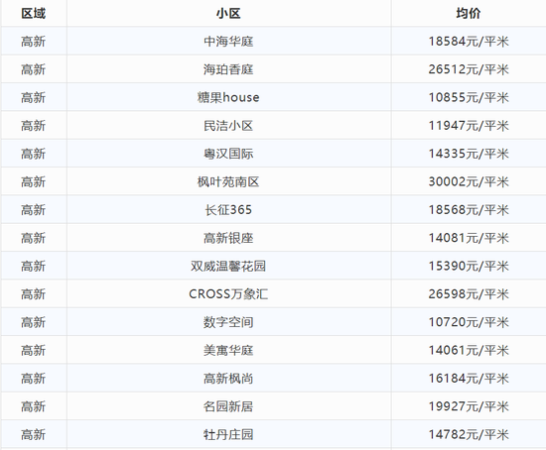Viewport: 546px width, 450px height.
Task: Select the 海珀香庭 community cell
Action: (228, 69)
